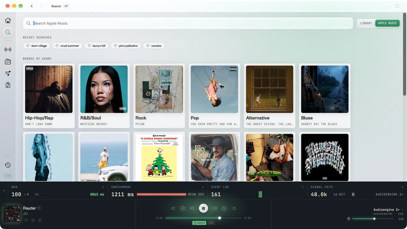This screenshot has width=407, height=229.
Task: Open the Audioengine 2+ output dropdown
Action: point(388,209)
